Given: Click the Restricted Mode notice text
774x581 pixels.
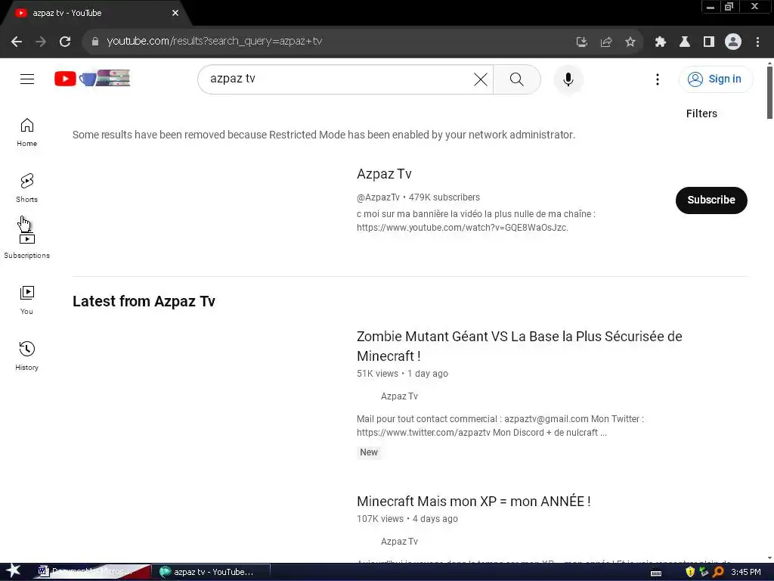Looking at the screenshot, I should (x=324, y=135).
